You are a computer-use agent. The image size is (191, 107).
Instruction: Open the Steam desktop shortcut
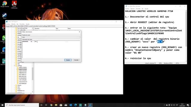pos(5,15)
